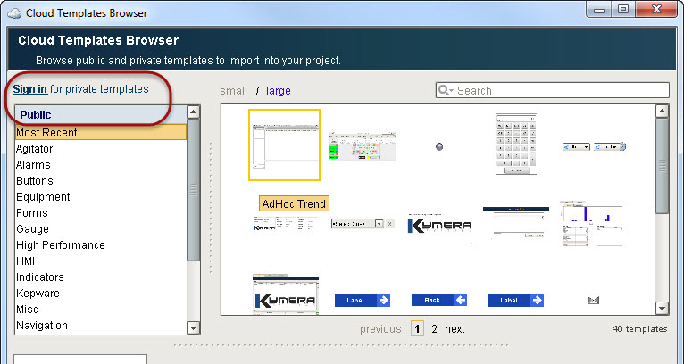Screen dimensions: 684x364
Task: Choose the bar chart template thumbnail
Action: click(592, 223)
